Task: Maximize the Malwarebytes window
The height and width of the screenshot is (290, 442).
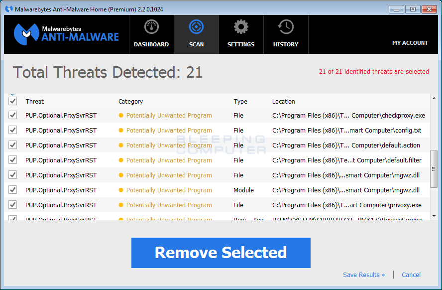Action: point(413,9)
